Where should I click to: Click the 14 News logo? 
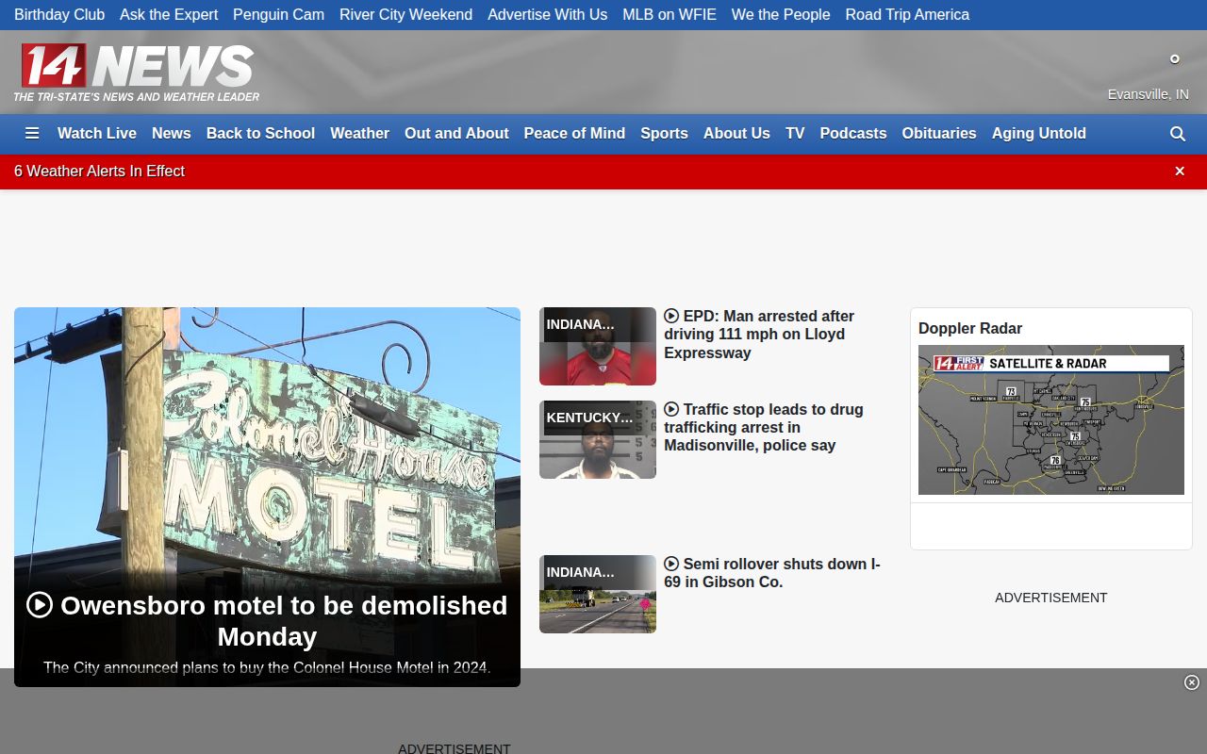pos(137,72)
